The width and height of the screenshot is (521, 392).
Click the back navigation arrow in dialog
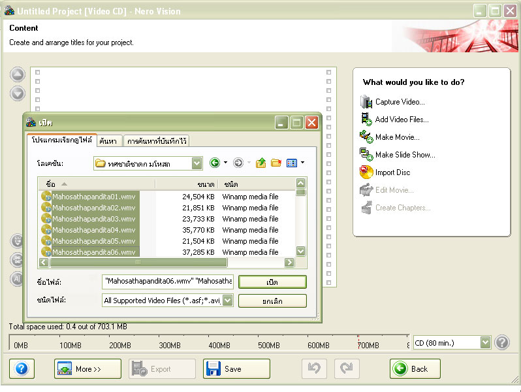coord(215,163)
